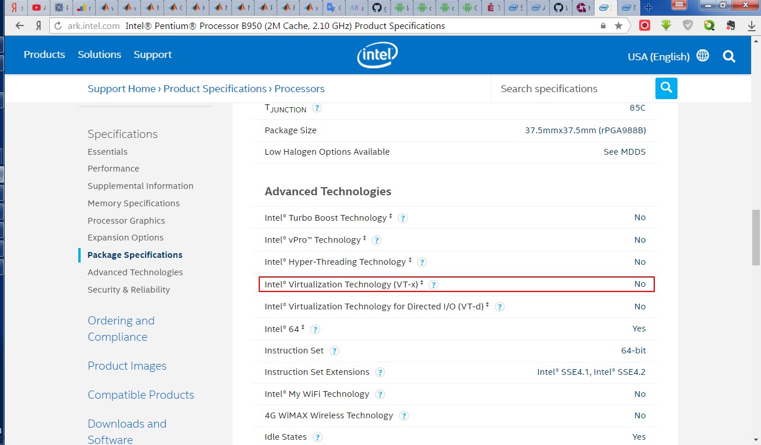Click help icon for Hyper-Threading Technology
This screenshot has width=761, height=445.
point(422,262)
